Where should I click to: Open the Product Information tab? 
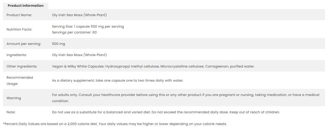point(26,6)
